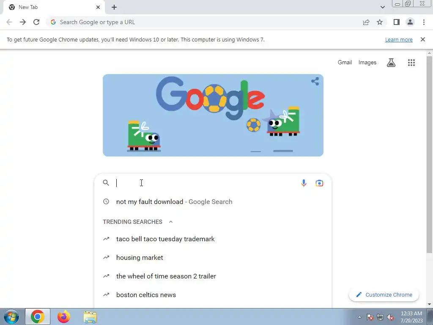Screen dimensions: 433x325
Task: Search by image with Google Lens camera
Action: [319, 183]
